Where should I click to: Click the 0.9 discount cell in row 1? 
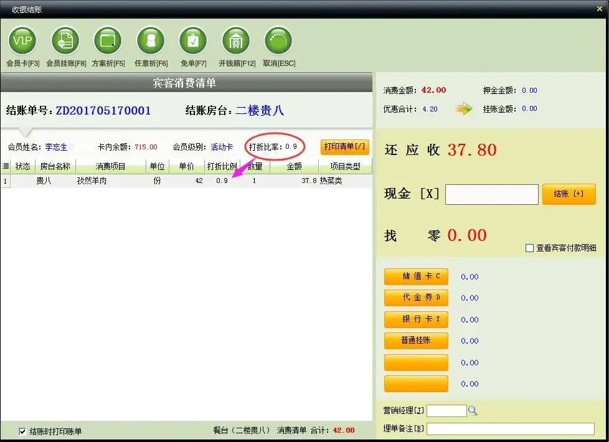222,181
